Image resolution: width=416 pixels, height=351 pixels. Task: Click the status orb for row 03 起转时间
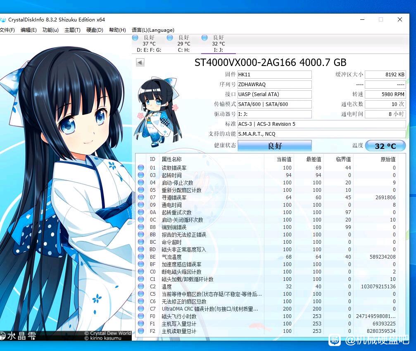[141, 175]
